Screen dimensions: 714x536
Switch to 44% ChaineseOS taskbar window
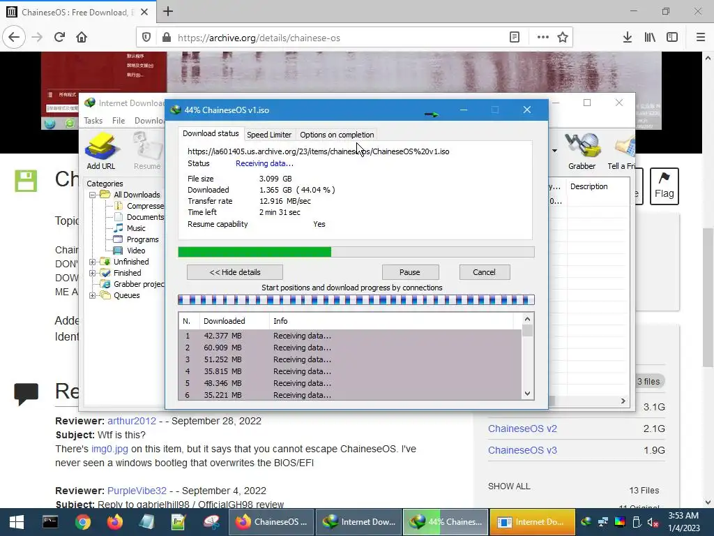coord(445,522)
